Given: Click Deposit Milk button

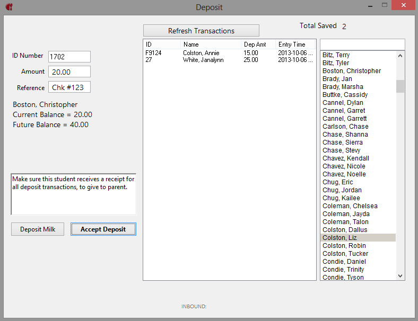Looking at the screenshot, I should coord(38,229).
